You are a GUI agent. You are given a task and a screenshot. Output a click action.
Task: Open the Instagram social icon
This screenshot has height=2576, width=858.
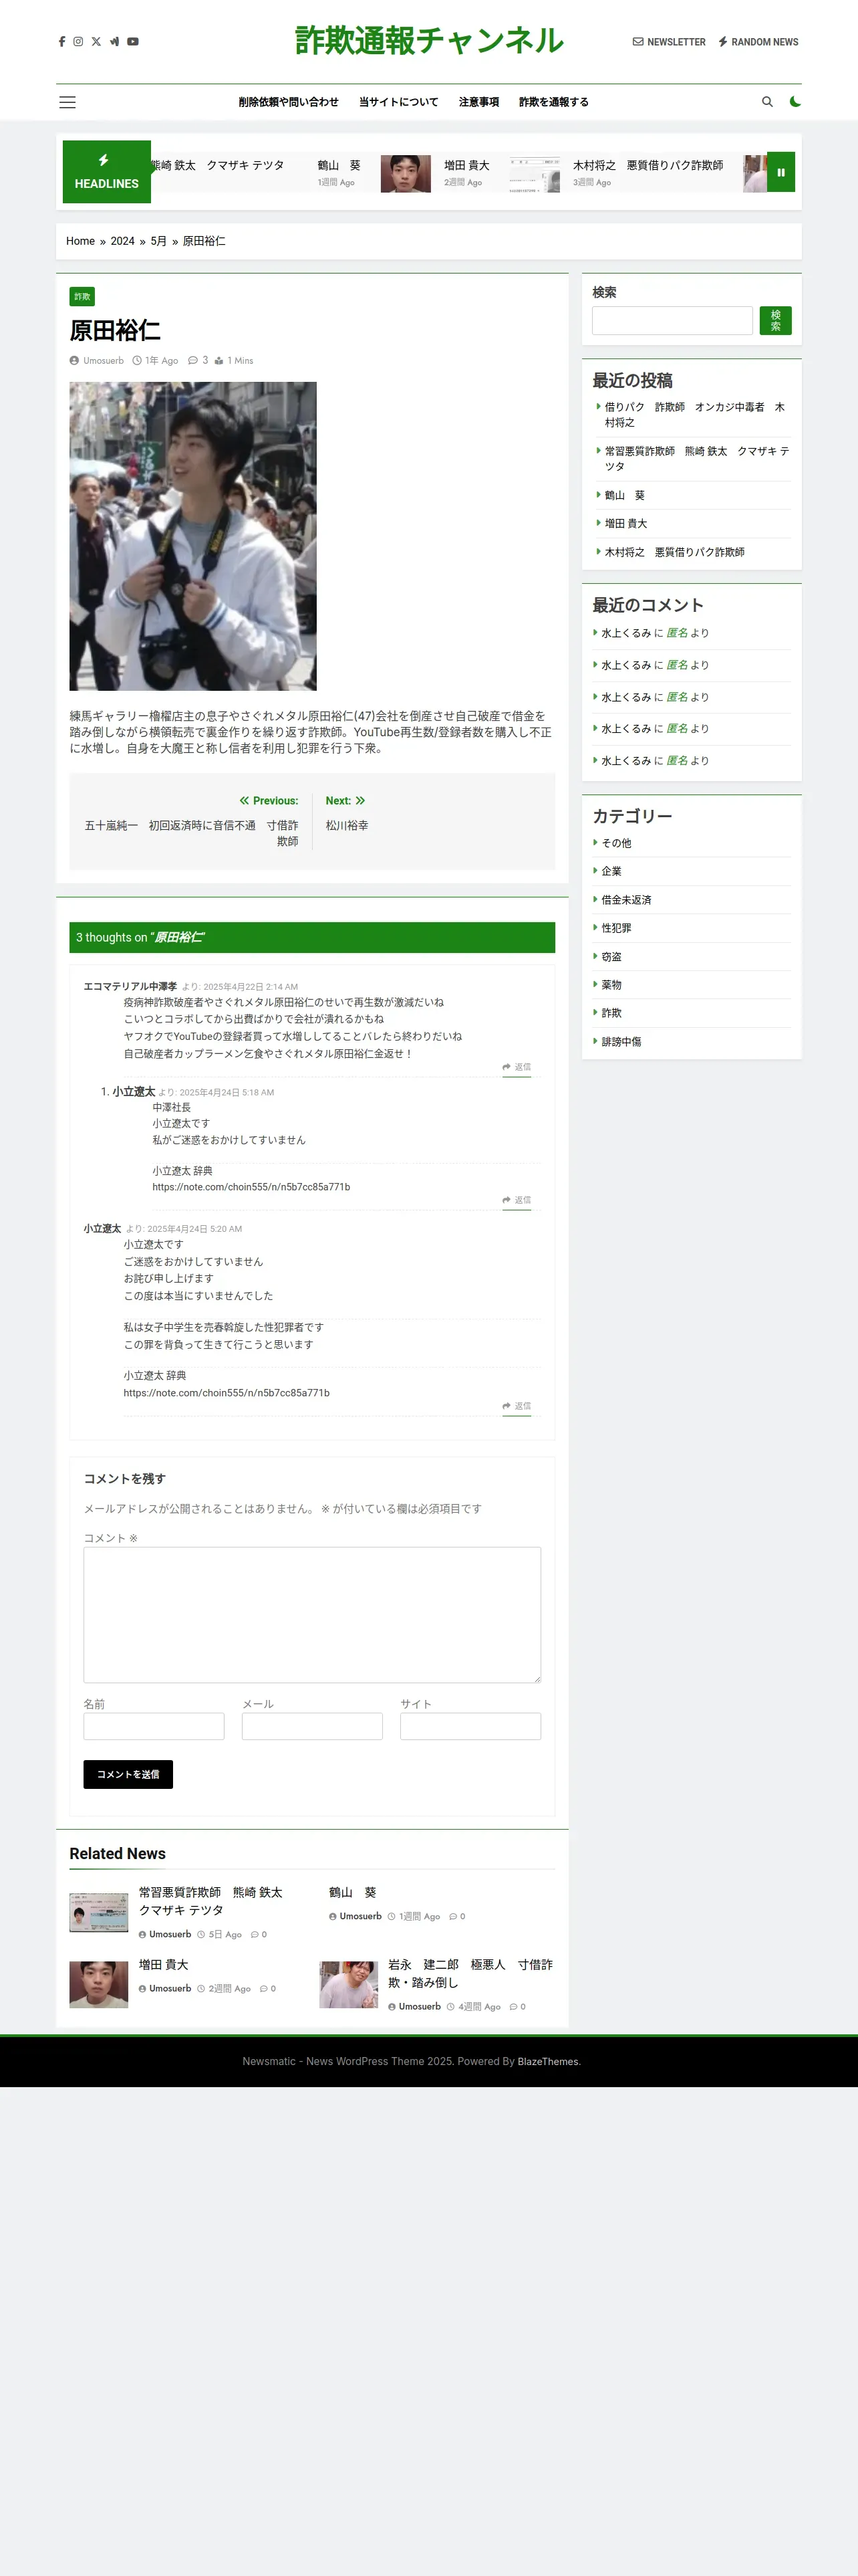click(78, 42)
